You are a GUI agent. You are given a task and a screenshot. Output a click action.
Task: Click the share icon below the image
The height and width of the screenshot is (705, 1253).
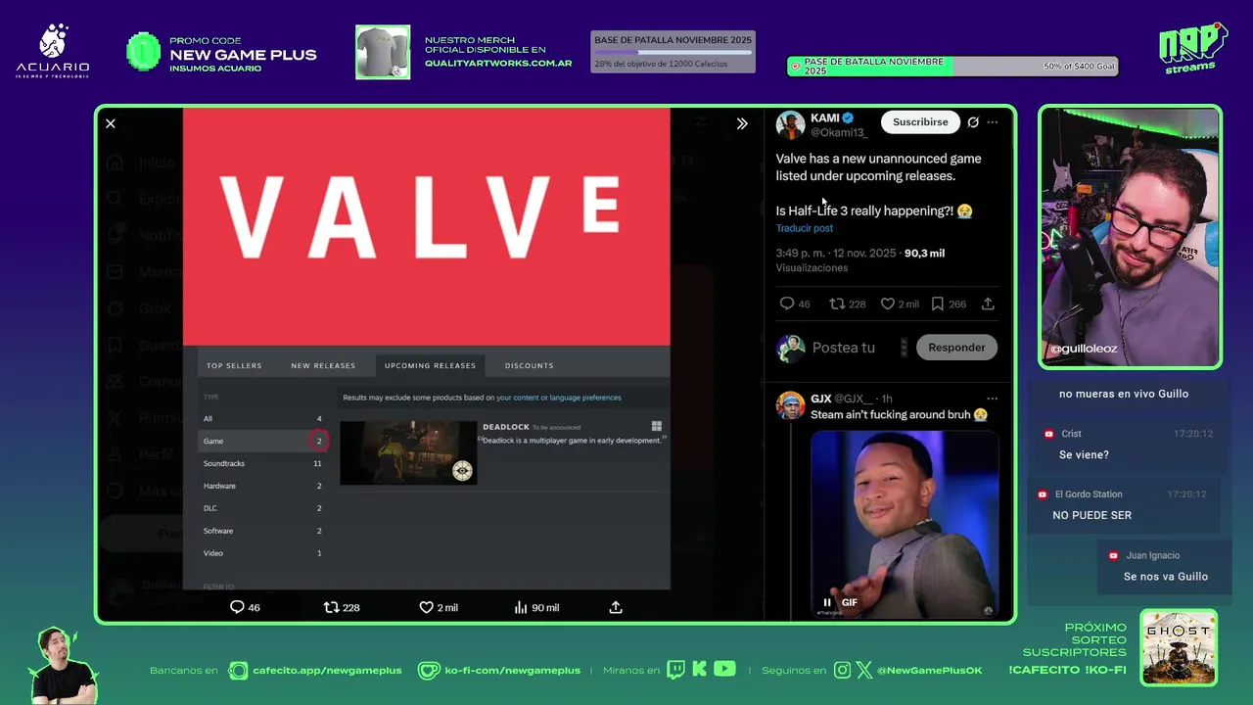(616, 607)
